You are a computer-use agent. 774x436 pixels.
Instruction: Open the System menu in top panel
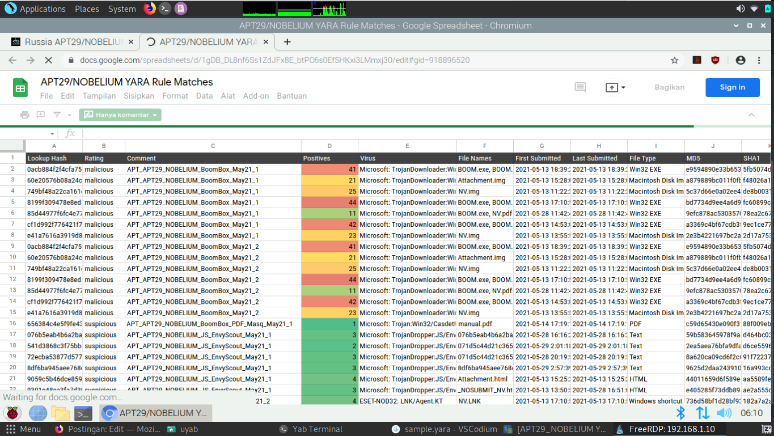(x=122, y=9)
